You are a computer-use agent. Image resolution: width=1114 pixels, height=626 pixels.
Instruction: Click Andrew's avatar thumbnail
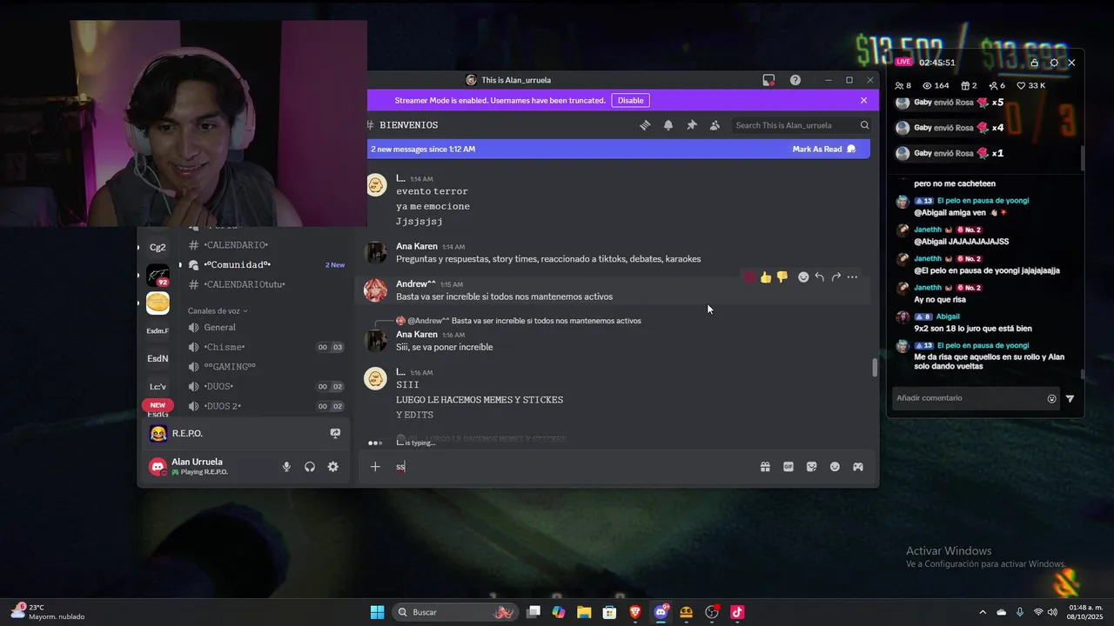pos(376,290)
